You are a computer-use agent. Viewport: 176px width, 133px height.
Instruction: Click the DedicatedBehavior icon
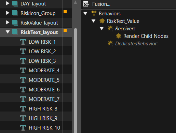[110, 43]
